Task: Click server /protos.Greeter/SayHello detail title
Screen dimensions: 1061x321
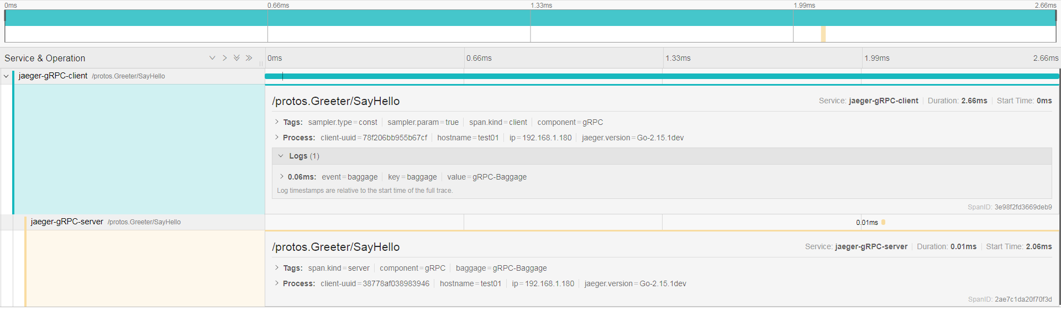Action: coord(335,247)
